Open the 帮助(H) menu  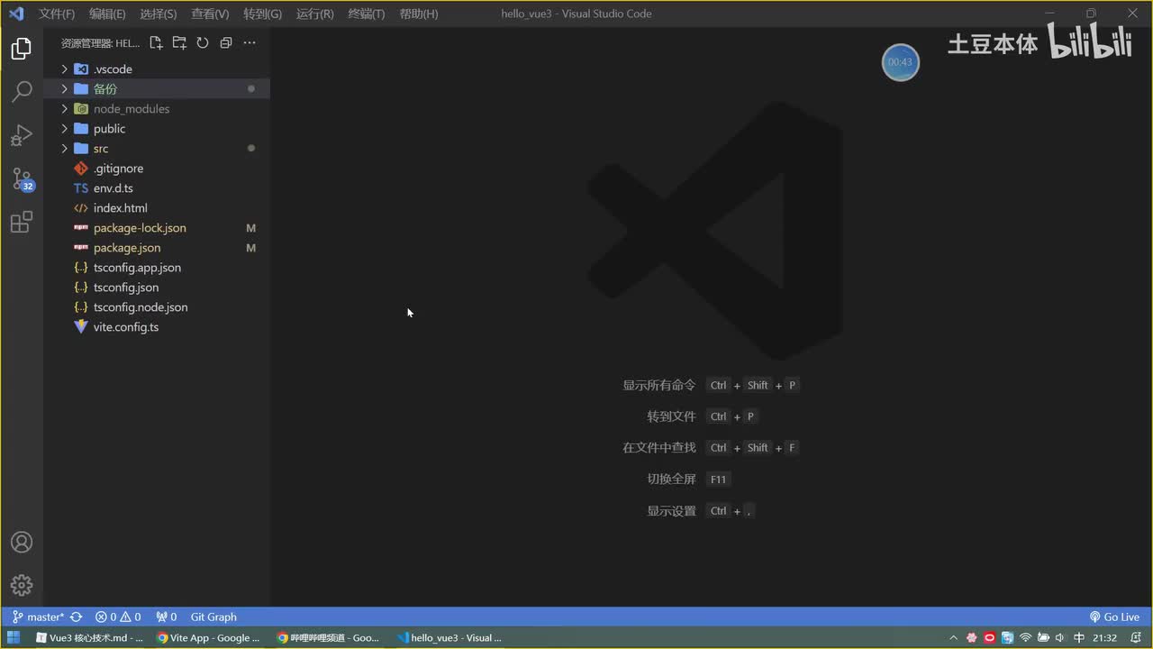pyautogui.click(x=418, y=14)
